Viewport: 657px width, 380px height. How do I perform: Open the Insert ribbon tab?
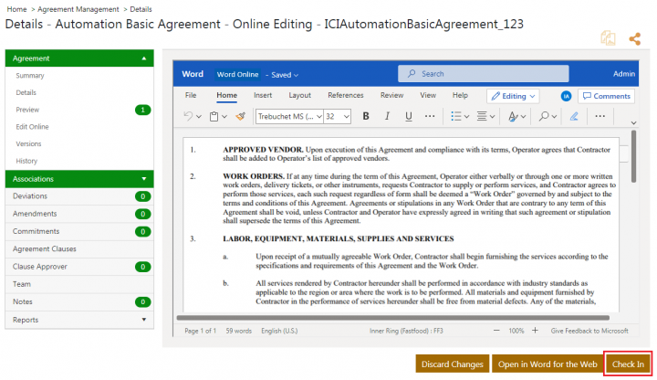(x=263, y=95)
